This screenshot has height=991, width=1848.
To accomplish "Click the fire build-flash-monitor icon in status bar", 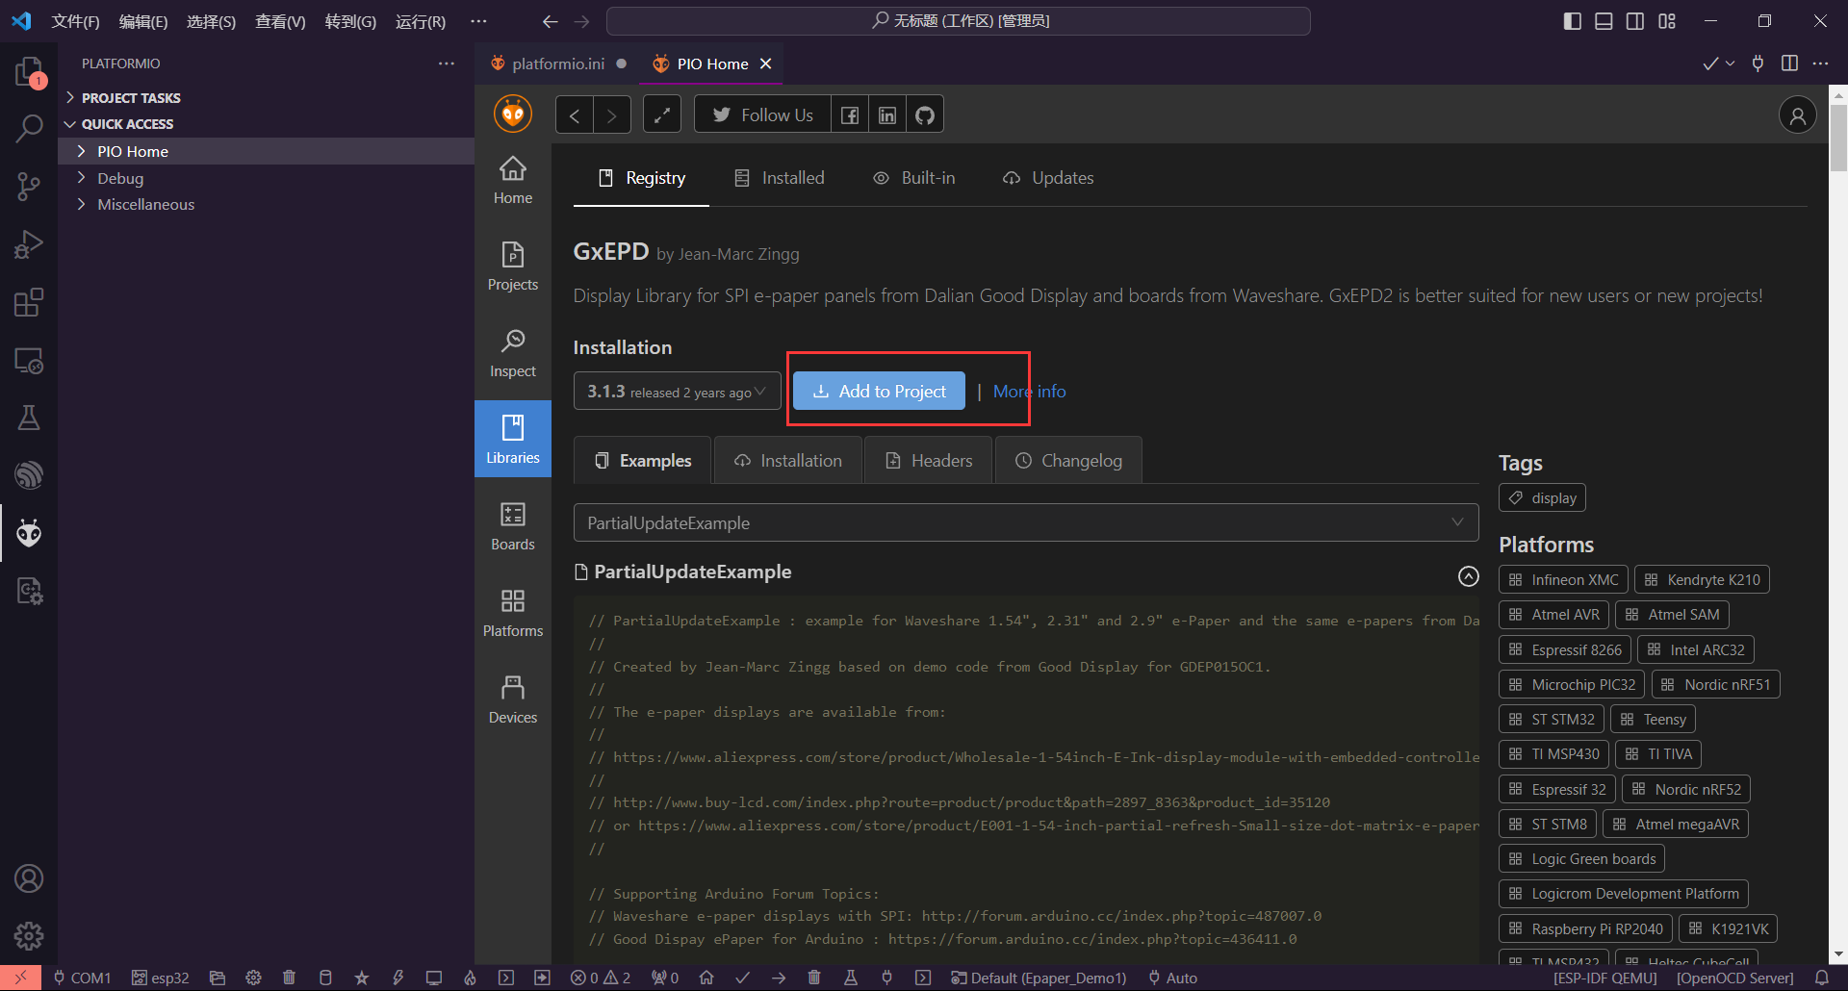I will pyautogui.click(x=470, y=978).
